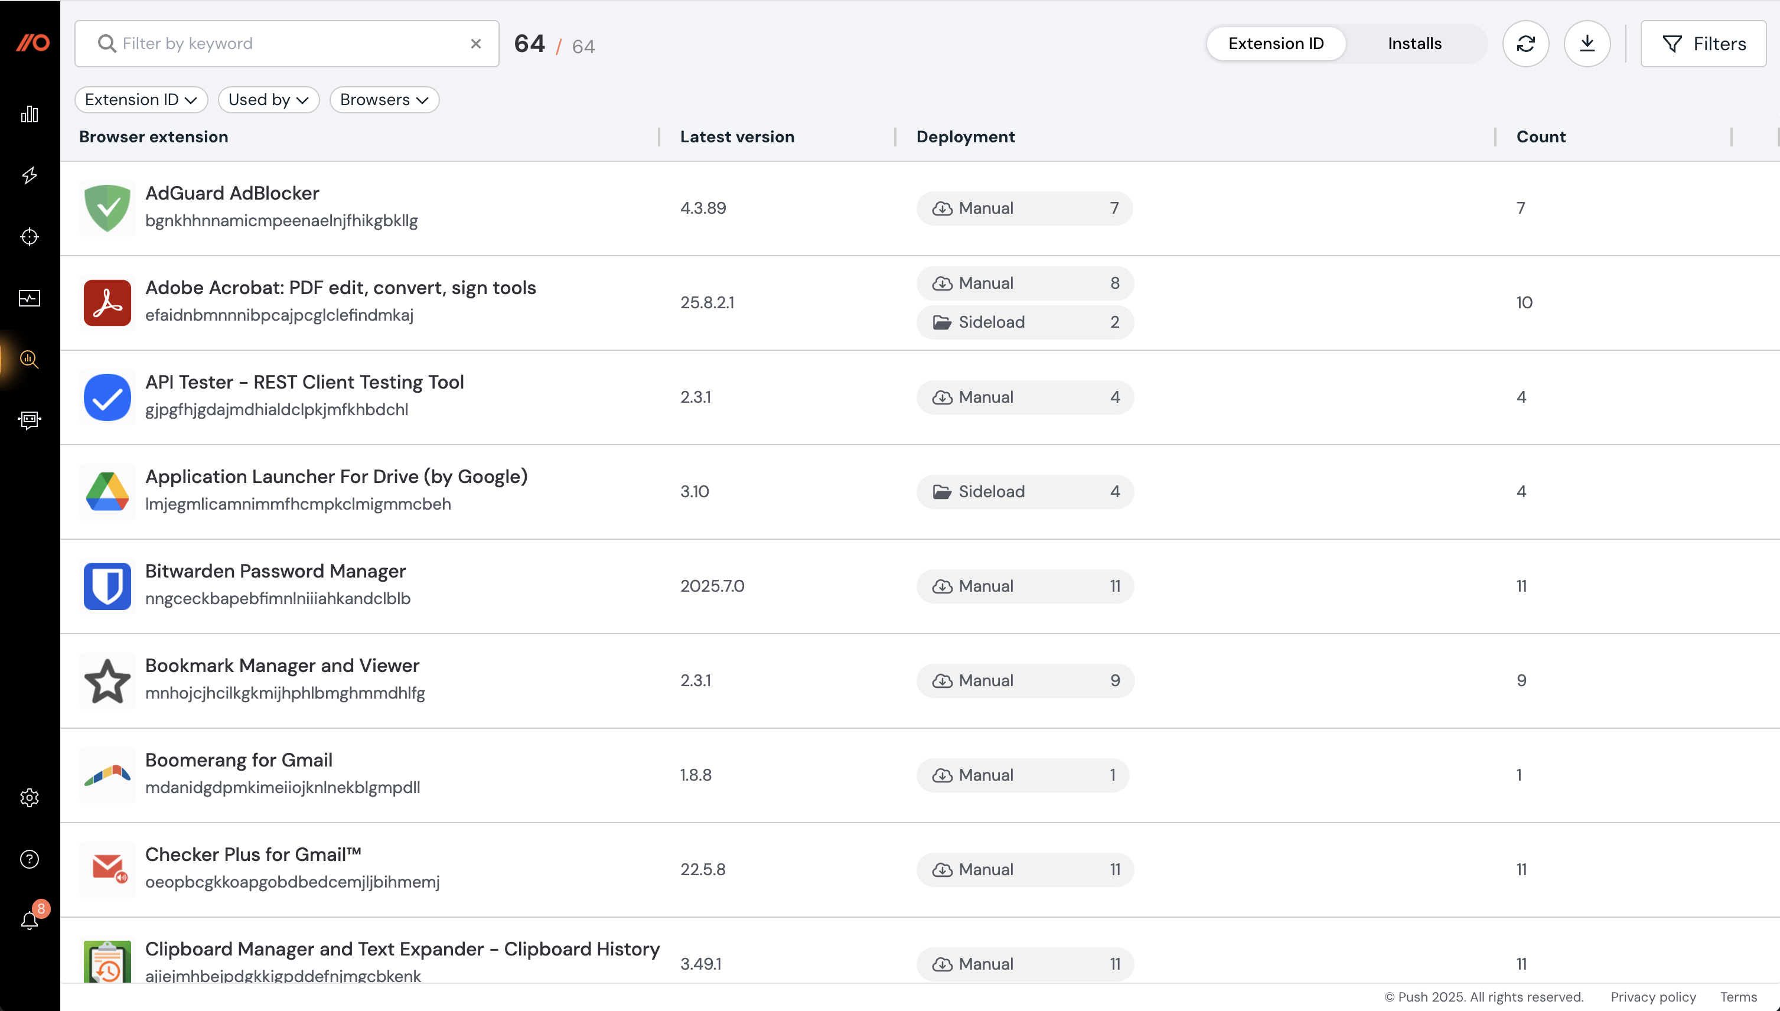Image resolution: width=1780 pixels, height=1011 pixels.
Task: Open Bitwarden Password Manager name
Action: [x=275, y=571]
